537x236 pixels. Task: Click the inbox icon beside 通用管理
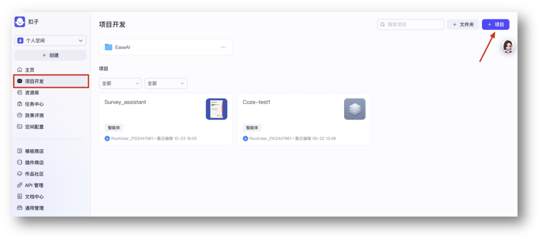tap(19, 208)
